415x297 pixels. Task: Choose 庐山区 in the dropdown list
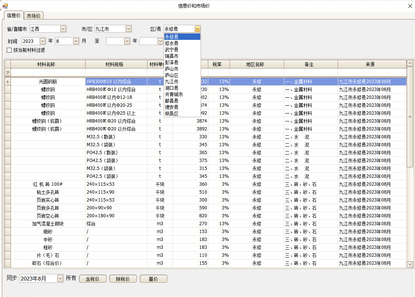[182, 75]
